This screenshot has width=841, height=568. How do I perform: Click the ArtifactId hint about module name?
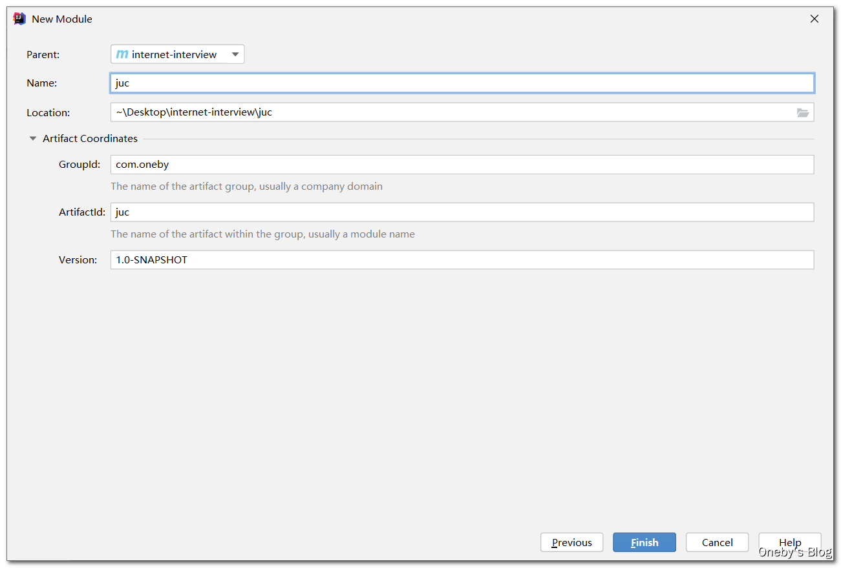coord(262,234)
